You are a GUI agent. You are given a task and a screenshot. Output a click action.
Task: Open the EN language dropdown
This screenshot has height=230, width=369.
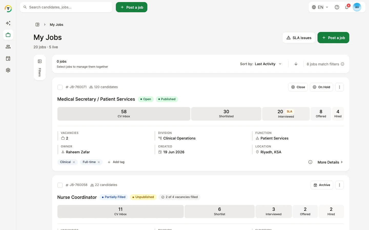(320, 7)
